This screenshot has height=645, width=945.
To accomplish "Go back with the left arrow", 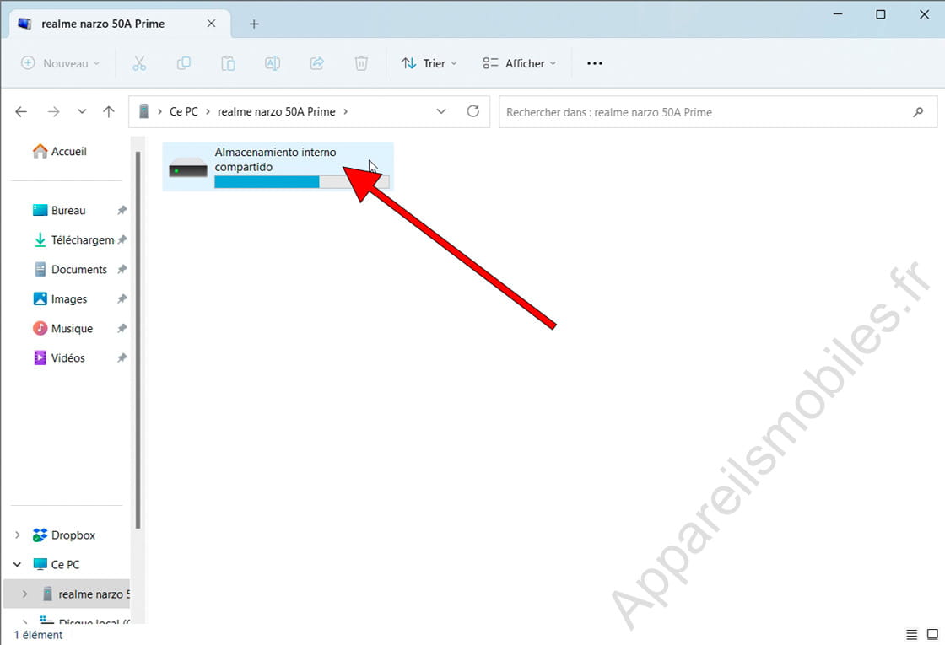I will pos(21,111).
